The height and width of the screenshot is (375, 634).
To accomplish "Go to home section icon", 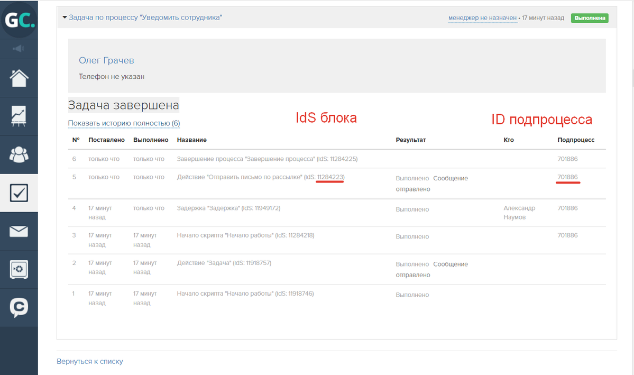I will tap(19, 78).
